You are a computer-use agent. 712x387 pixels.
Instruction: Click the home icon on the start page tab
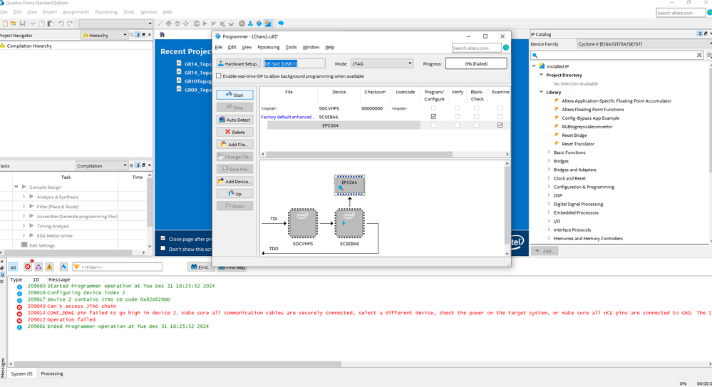click(x=162, y=34)
